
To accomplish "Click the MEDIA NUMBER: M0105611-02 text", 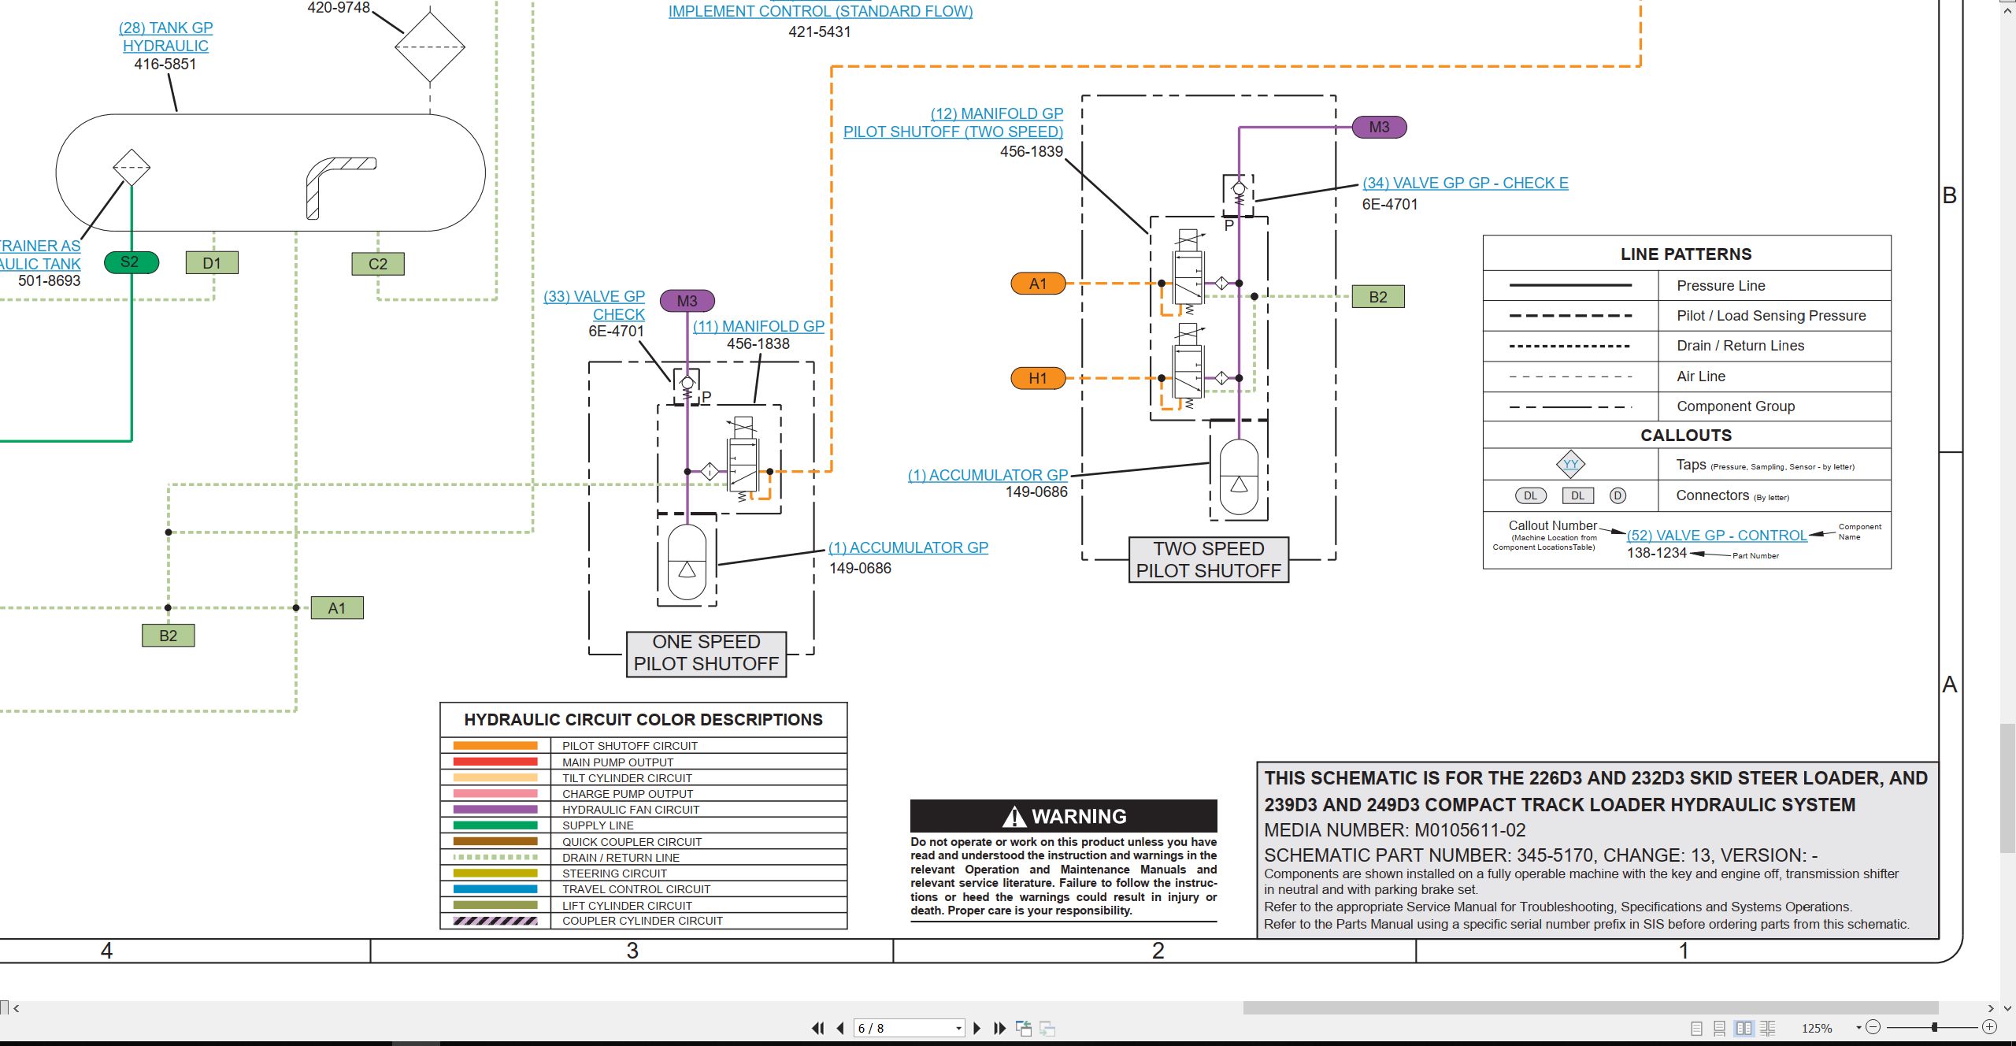I will point(1395,830).
